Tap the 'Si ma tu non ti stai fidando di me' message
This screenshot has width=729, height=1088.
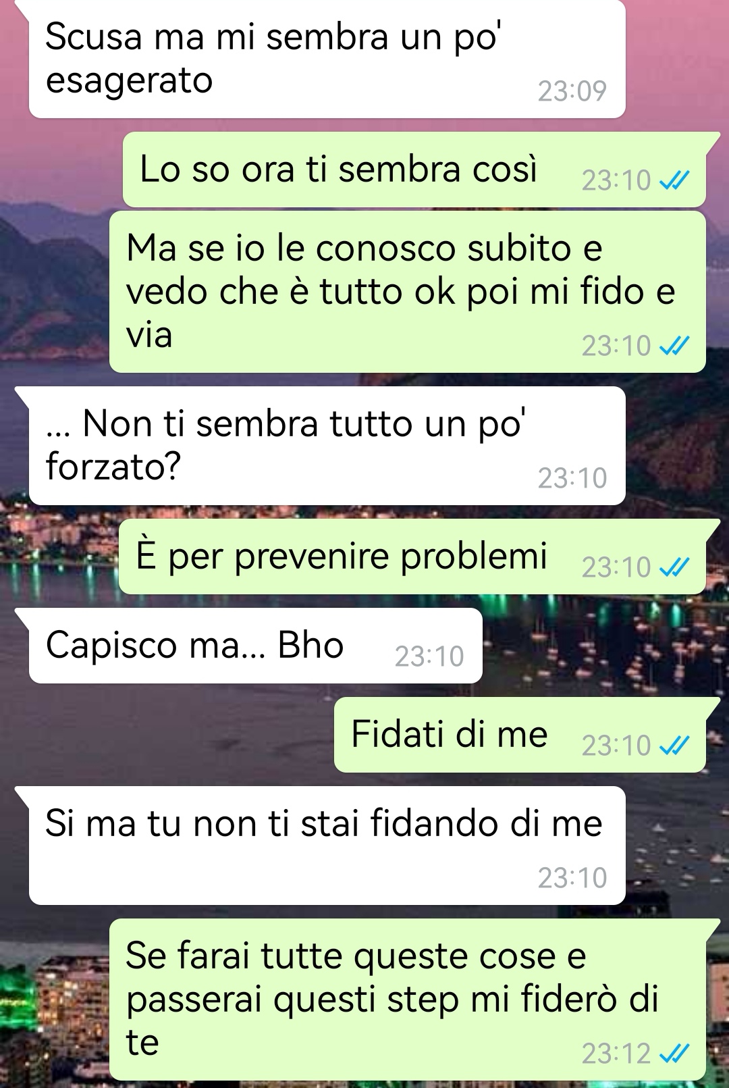(327, 846)
